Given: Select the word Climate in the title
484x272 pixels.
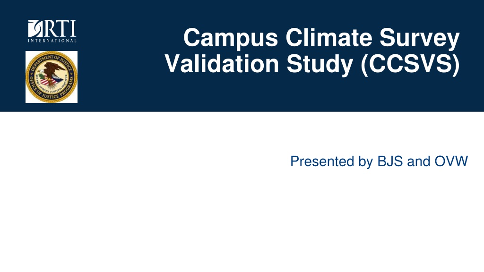Looking at the screenshot, I should [x=329, y=37].
